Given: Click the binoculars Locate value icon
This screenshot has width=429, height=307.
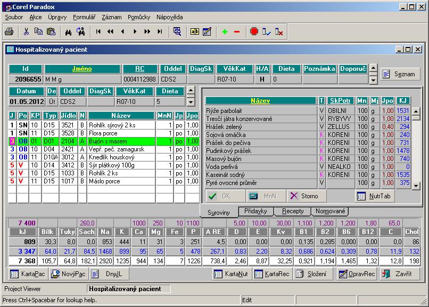Looking at the screenshot, I should [69, 32].
